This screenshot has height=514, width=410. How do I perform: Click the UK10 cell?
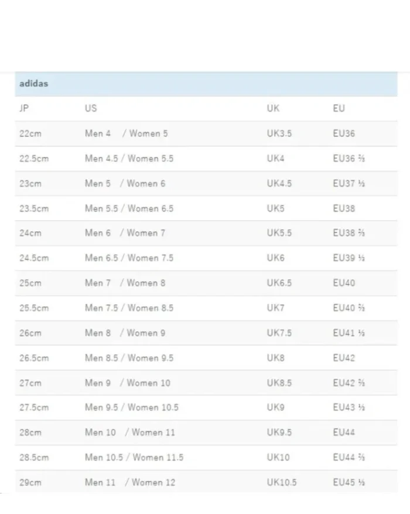[x=278, y=457]
